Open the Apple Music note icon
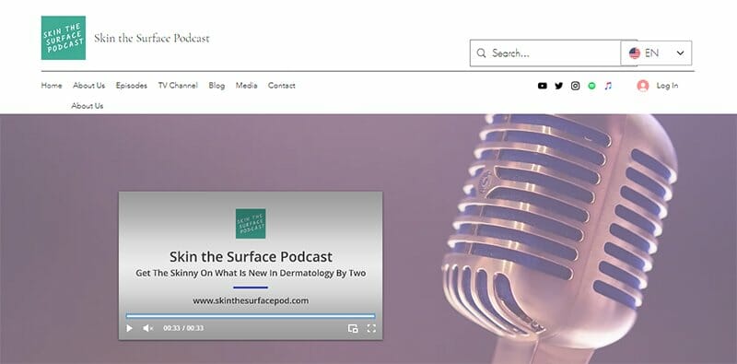Screen dimensions: 737x364 pyautogui.click(x=608, y=86)
